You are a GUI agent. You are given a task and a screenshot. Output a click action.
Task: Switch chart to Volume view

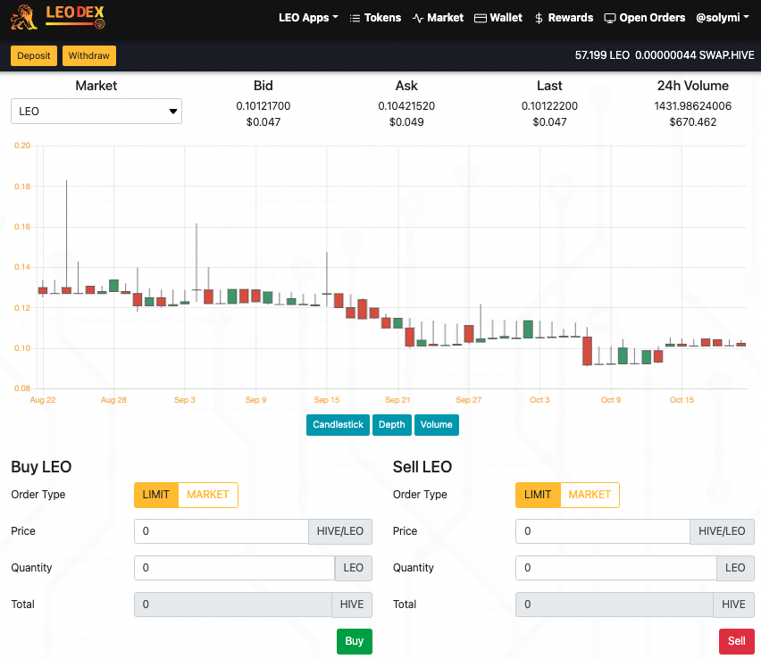click(x=436, y=425)
